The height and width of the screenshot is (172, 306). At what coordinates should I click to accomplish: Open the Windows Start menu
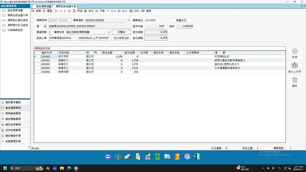(5, 168)
